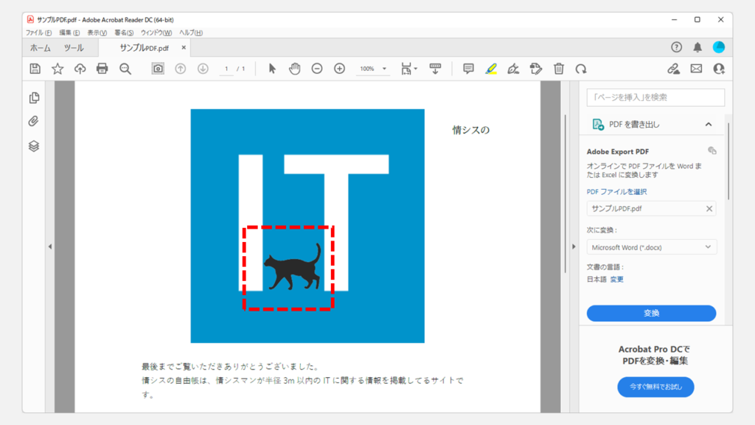Open the Attachments paperclip panel
Image resolution: width=755 pixels, height=425 pixels.
click(x=34, y=122)
